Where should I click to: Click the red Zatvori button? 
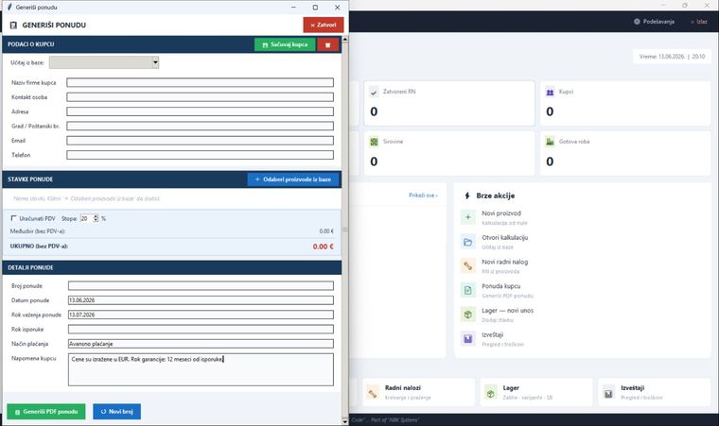(324, 26)
